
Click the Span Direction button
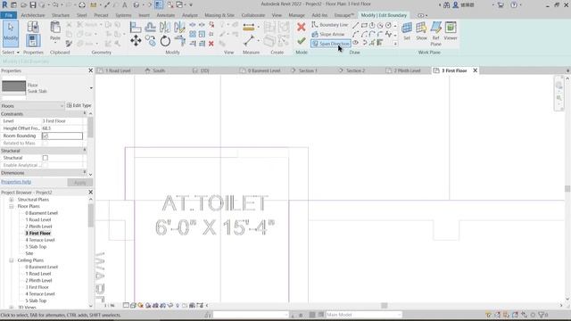(331, 44)
